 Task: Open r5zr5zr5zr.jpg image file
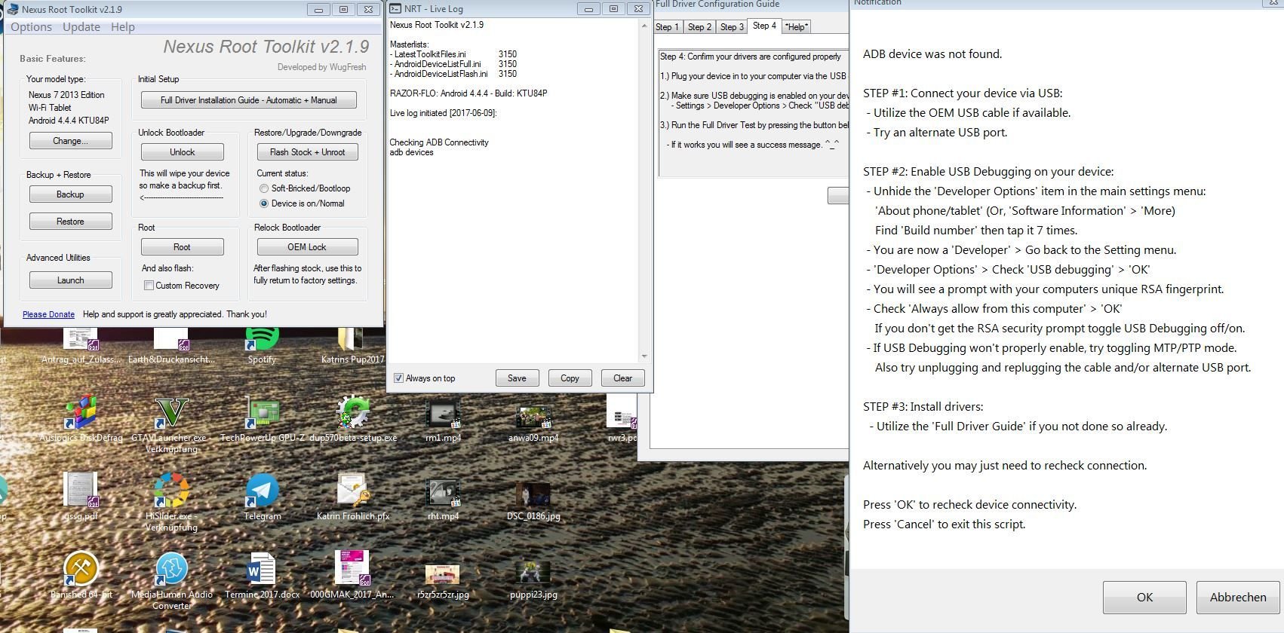[x=443, y=581]
